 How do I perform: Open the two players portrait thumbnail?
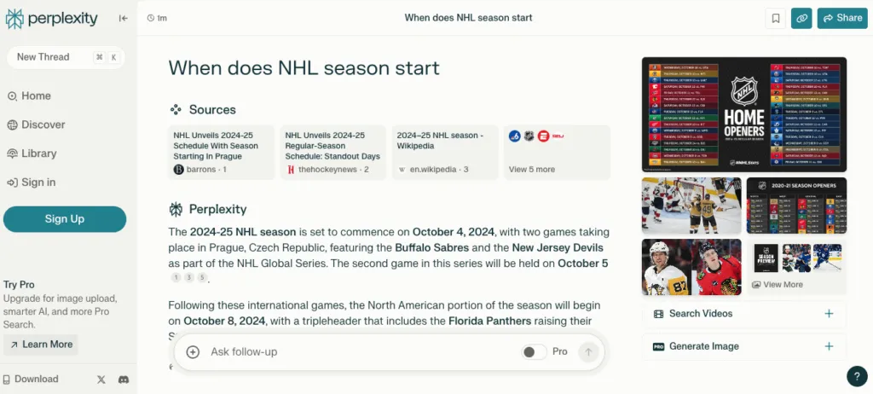point(691,267)
